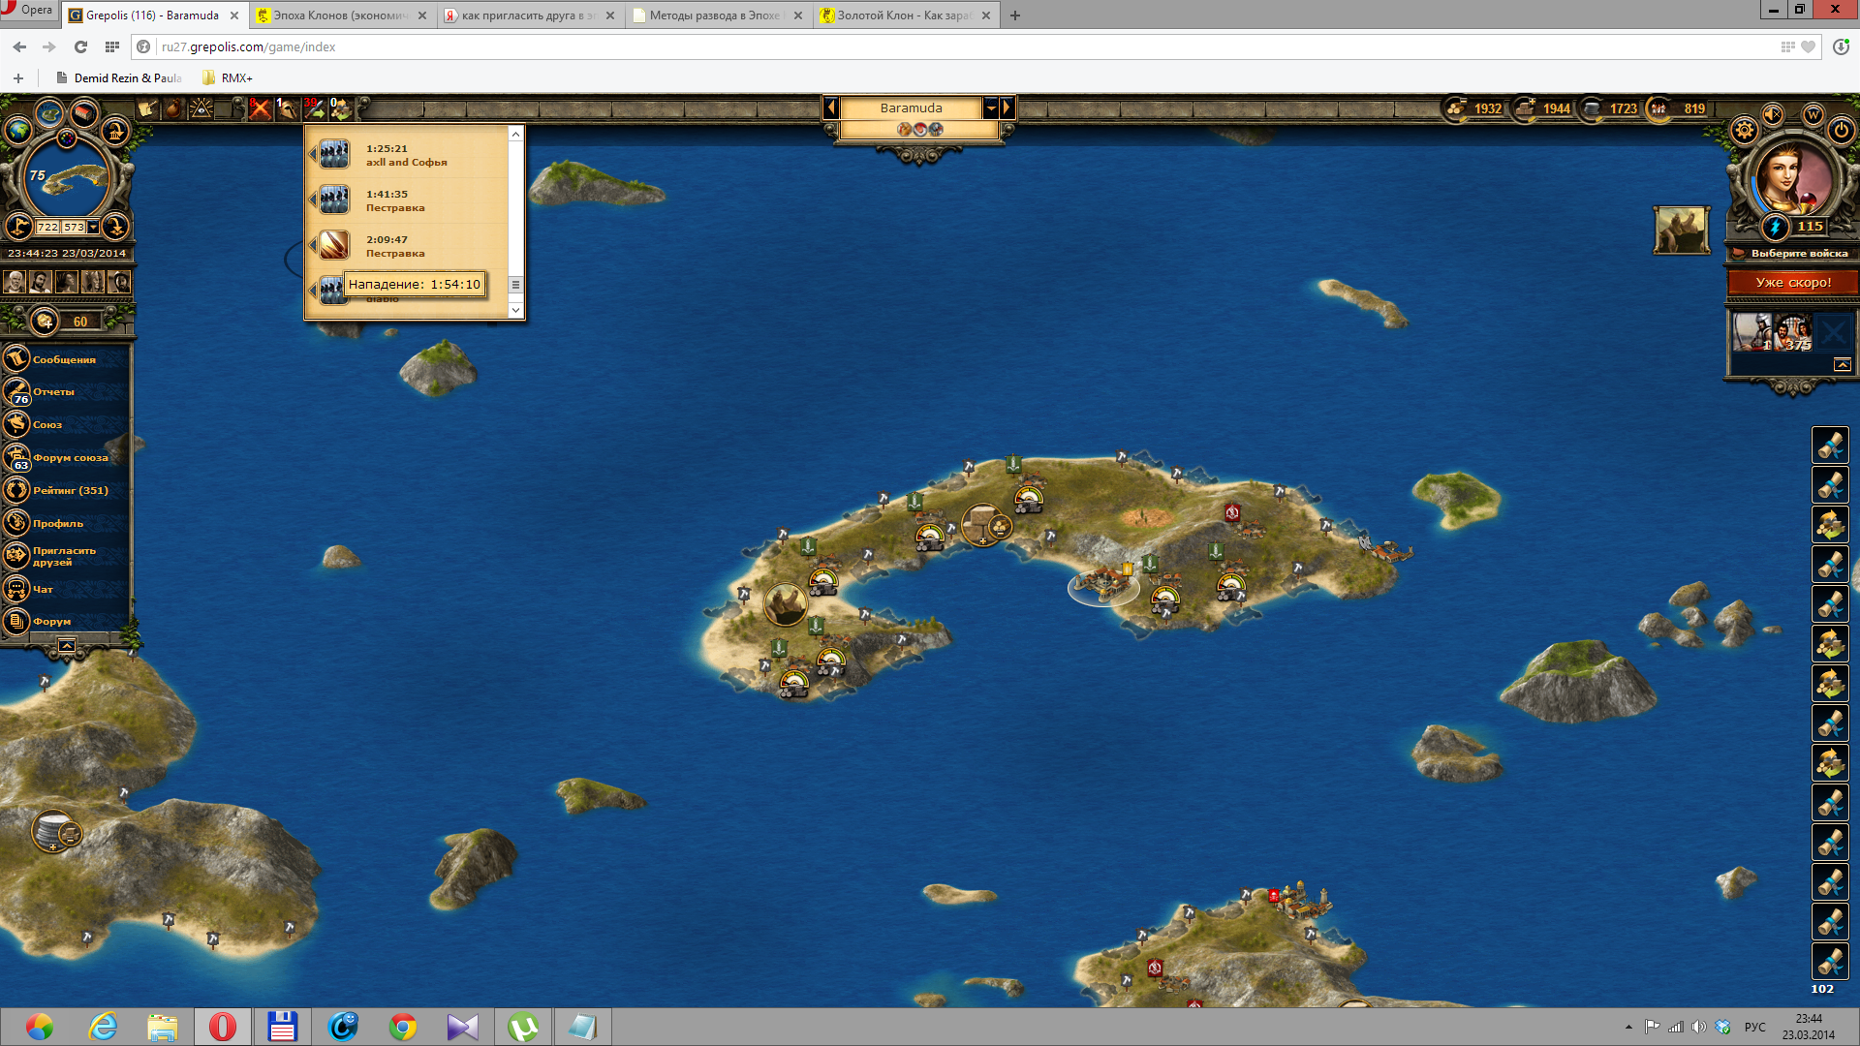
Task: Click the logout power icon
Action: pyautogui.click(x=1841, y=130)
